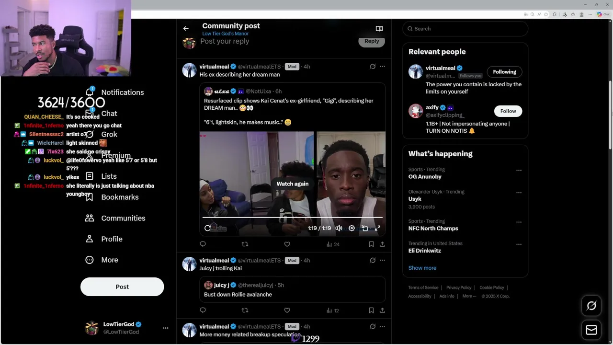This screenshot has width=613, height=345.
Task: Open Low Tier God's Manor community link
Action: pyautogui.click(x=225, y=34)
